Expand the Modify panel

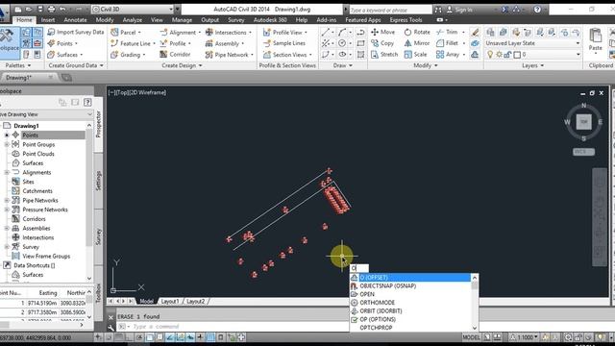pyautogui.click(x=426, y=65)
